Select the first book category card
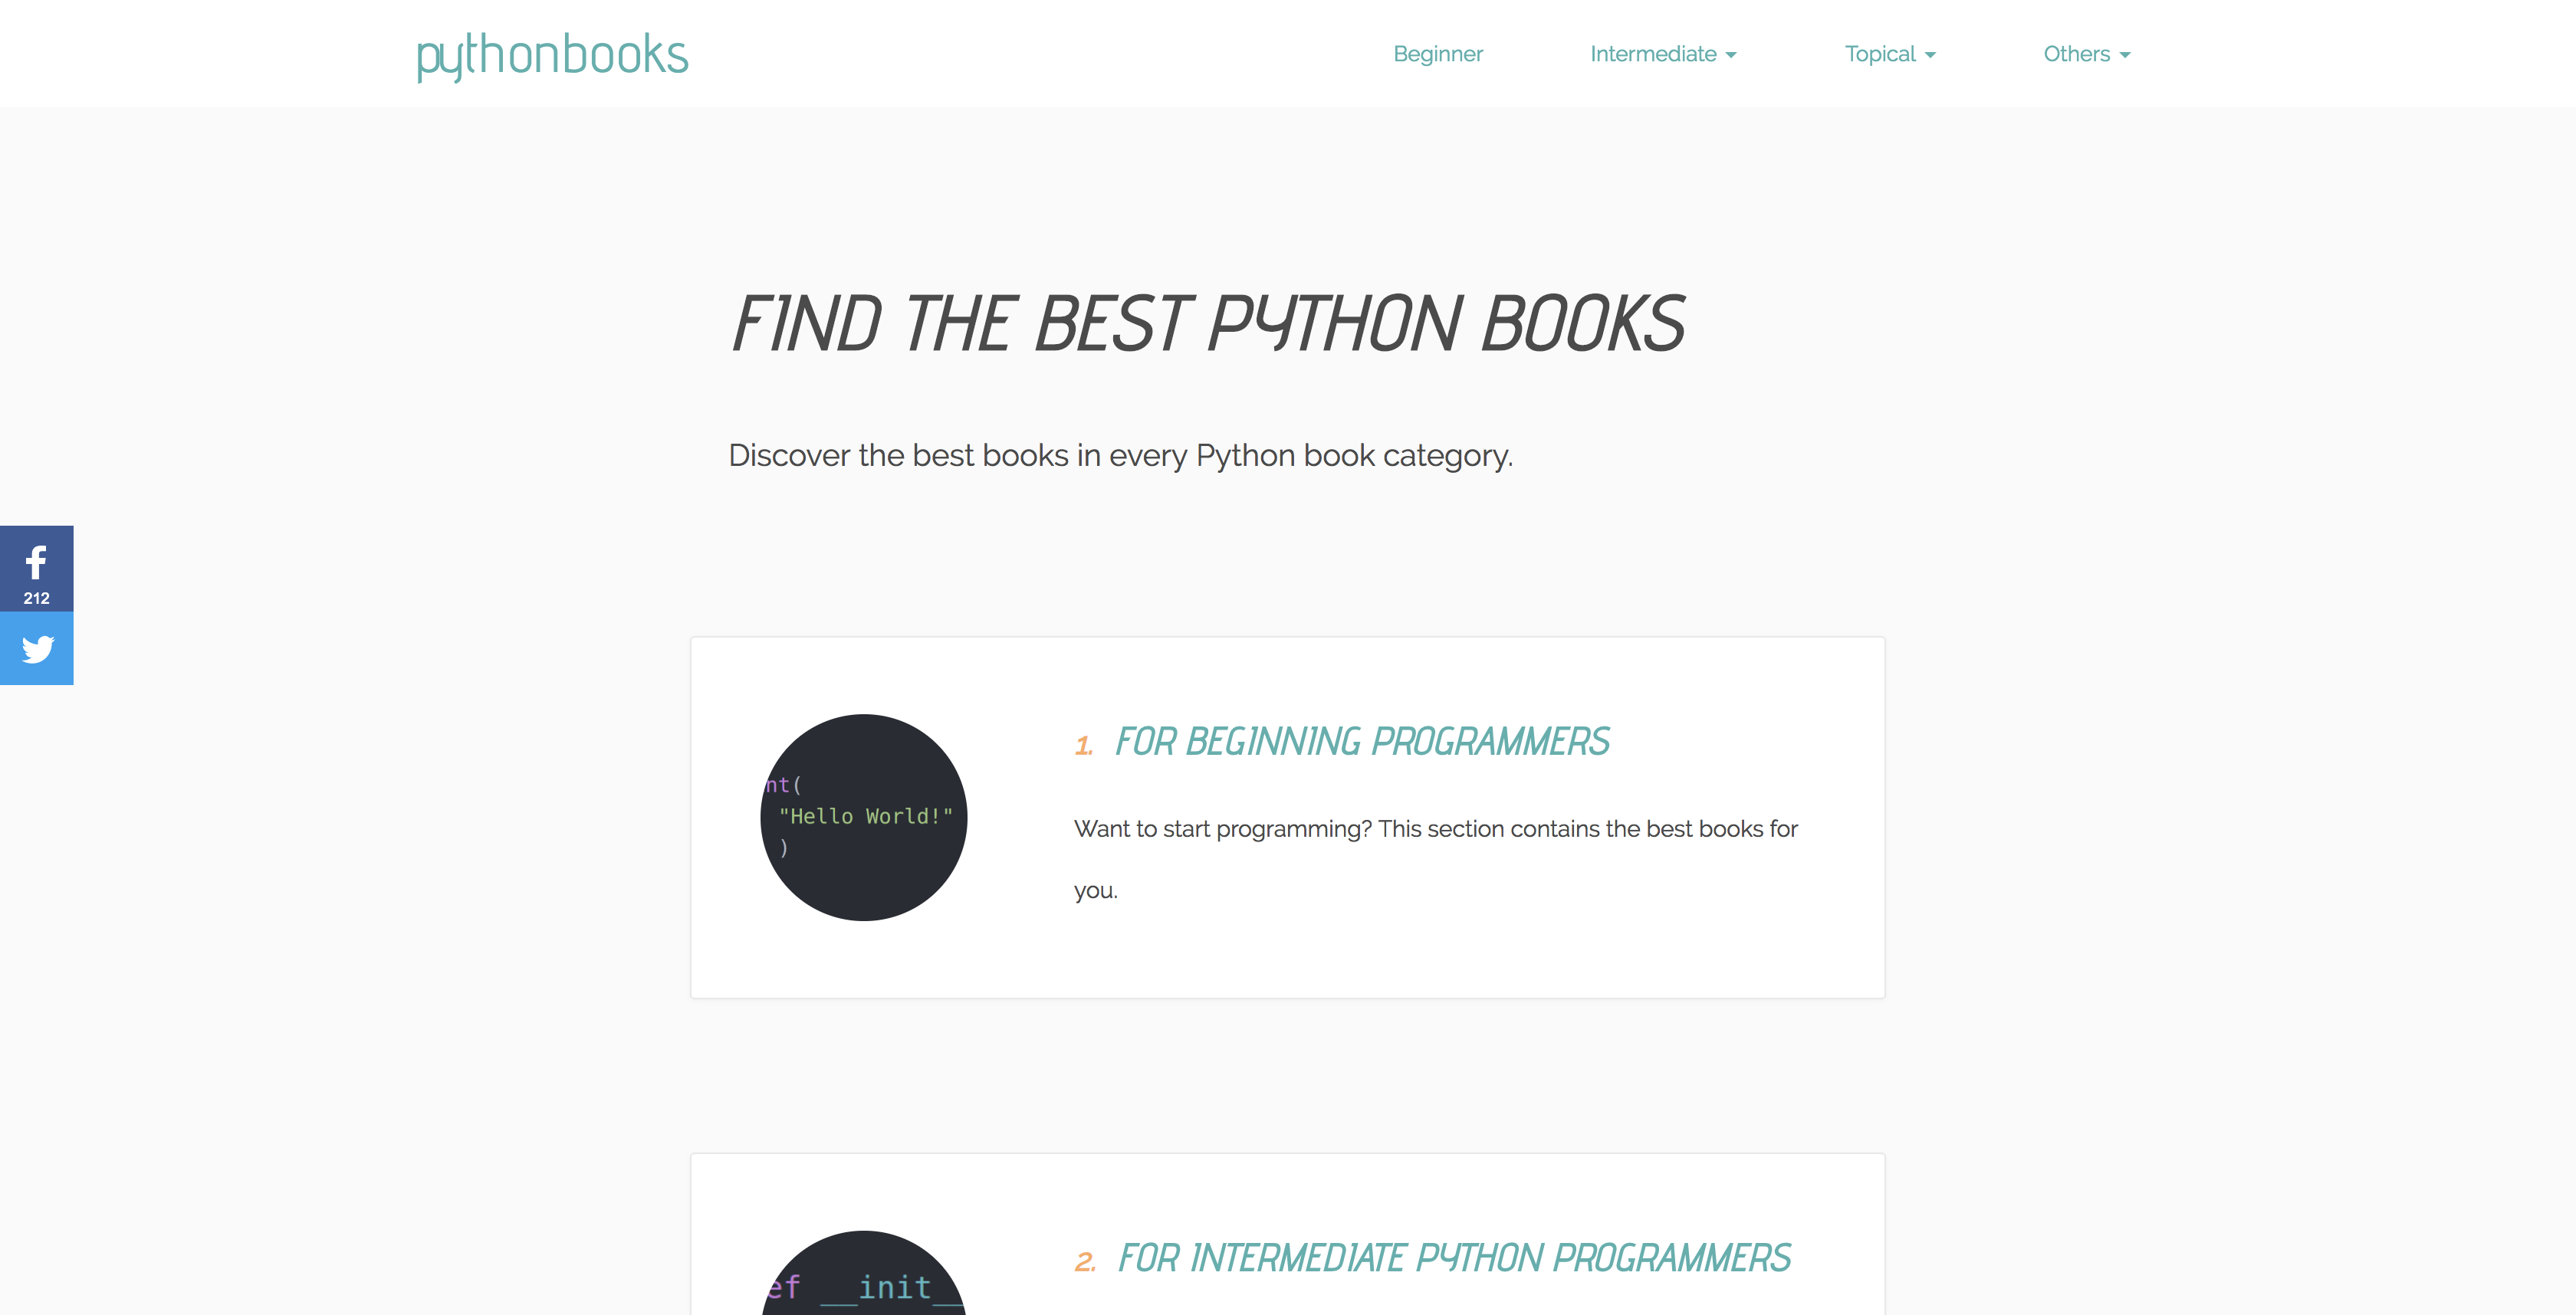 click(x=1287, y=816)
